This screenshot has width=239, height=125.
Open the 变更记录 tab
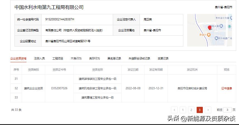(x=163, y=59)
